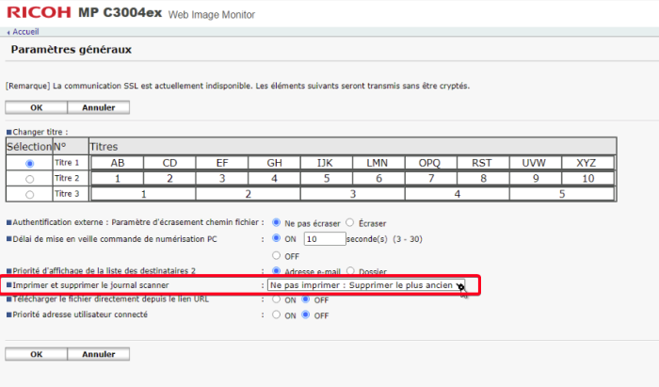Open the journal scanner print dropdown
Screen dimensions: 659x387
(x=365, y=284)
